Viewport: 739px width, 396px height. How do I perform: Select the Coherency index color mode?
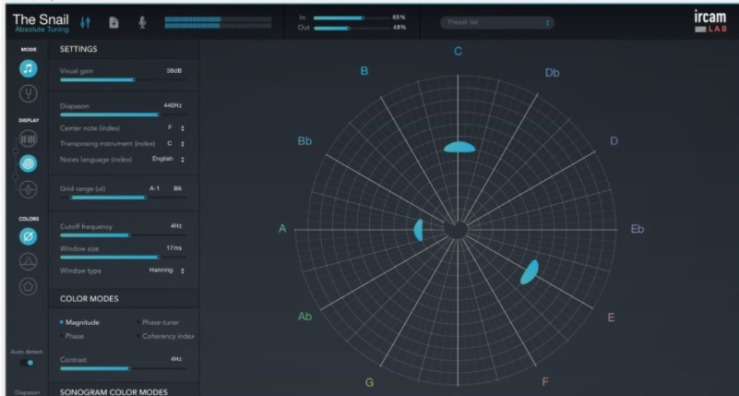click(166, 336)
